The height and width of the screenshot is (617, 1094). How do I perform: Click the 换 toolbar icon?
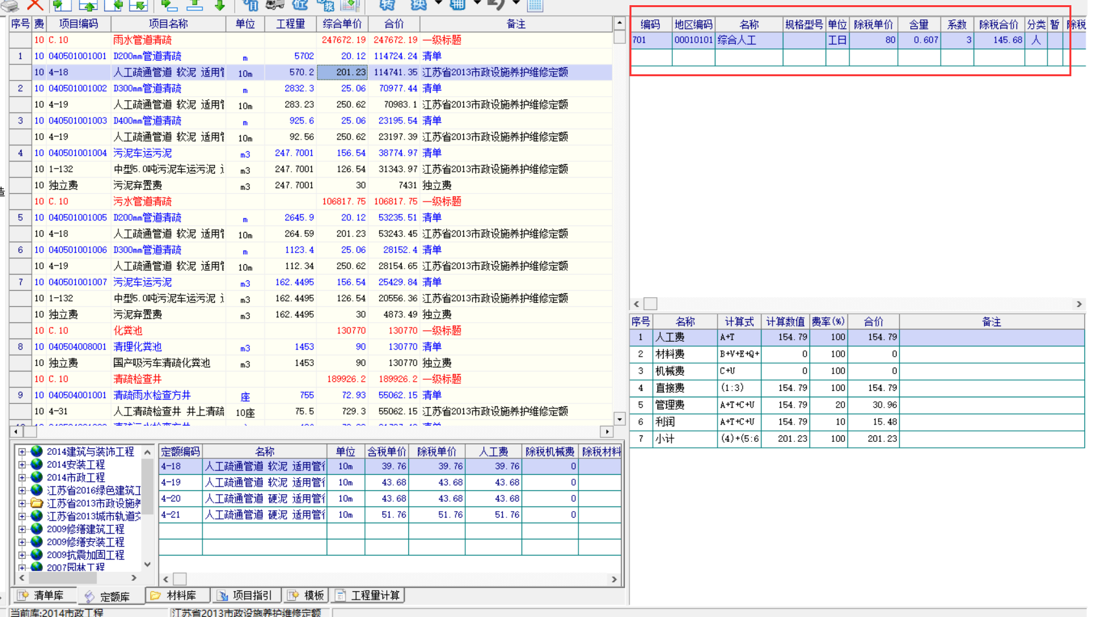[x=419, y=5]
